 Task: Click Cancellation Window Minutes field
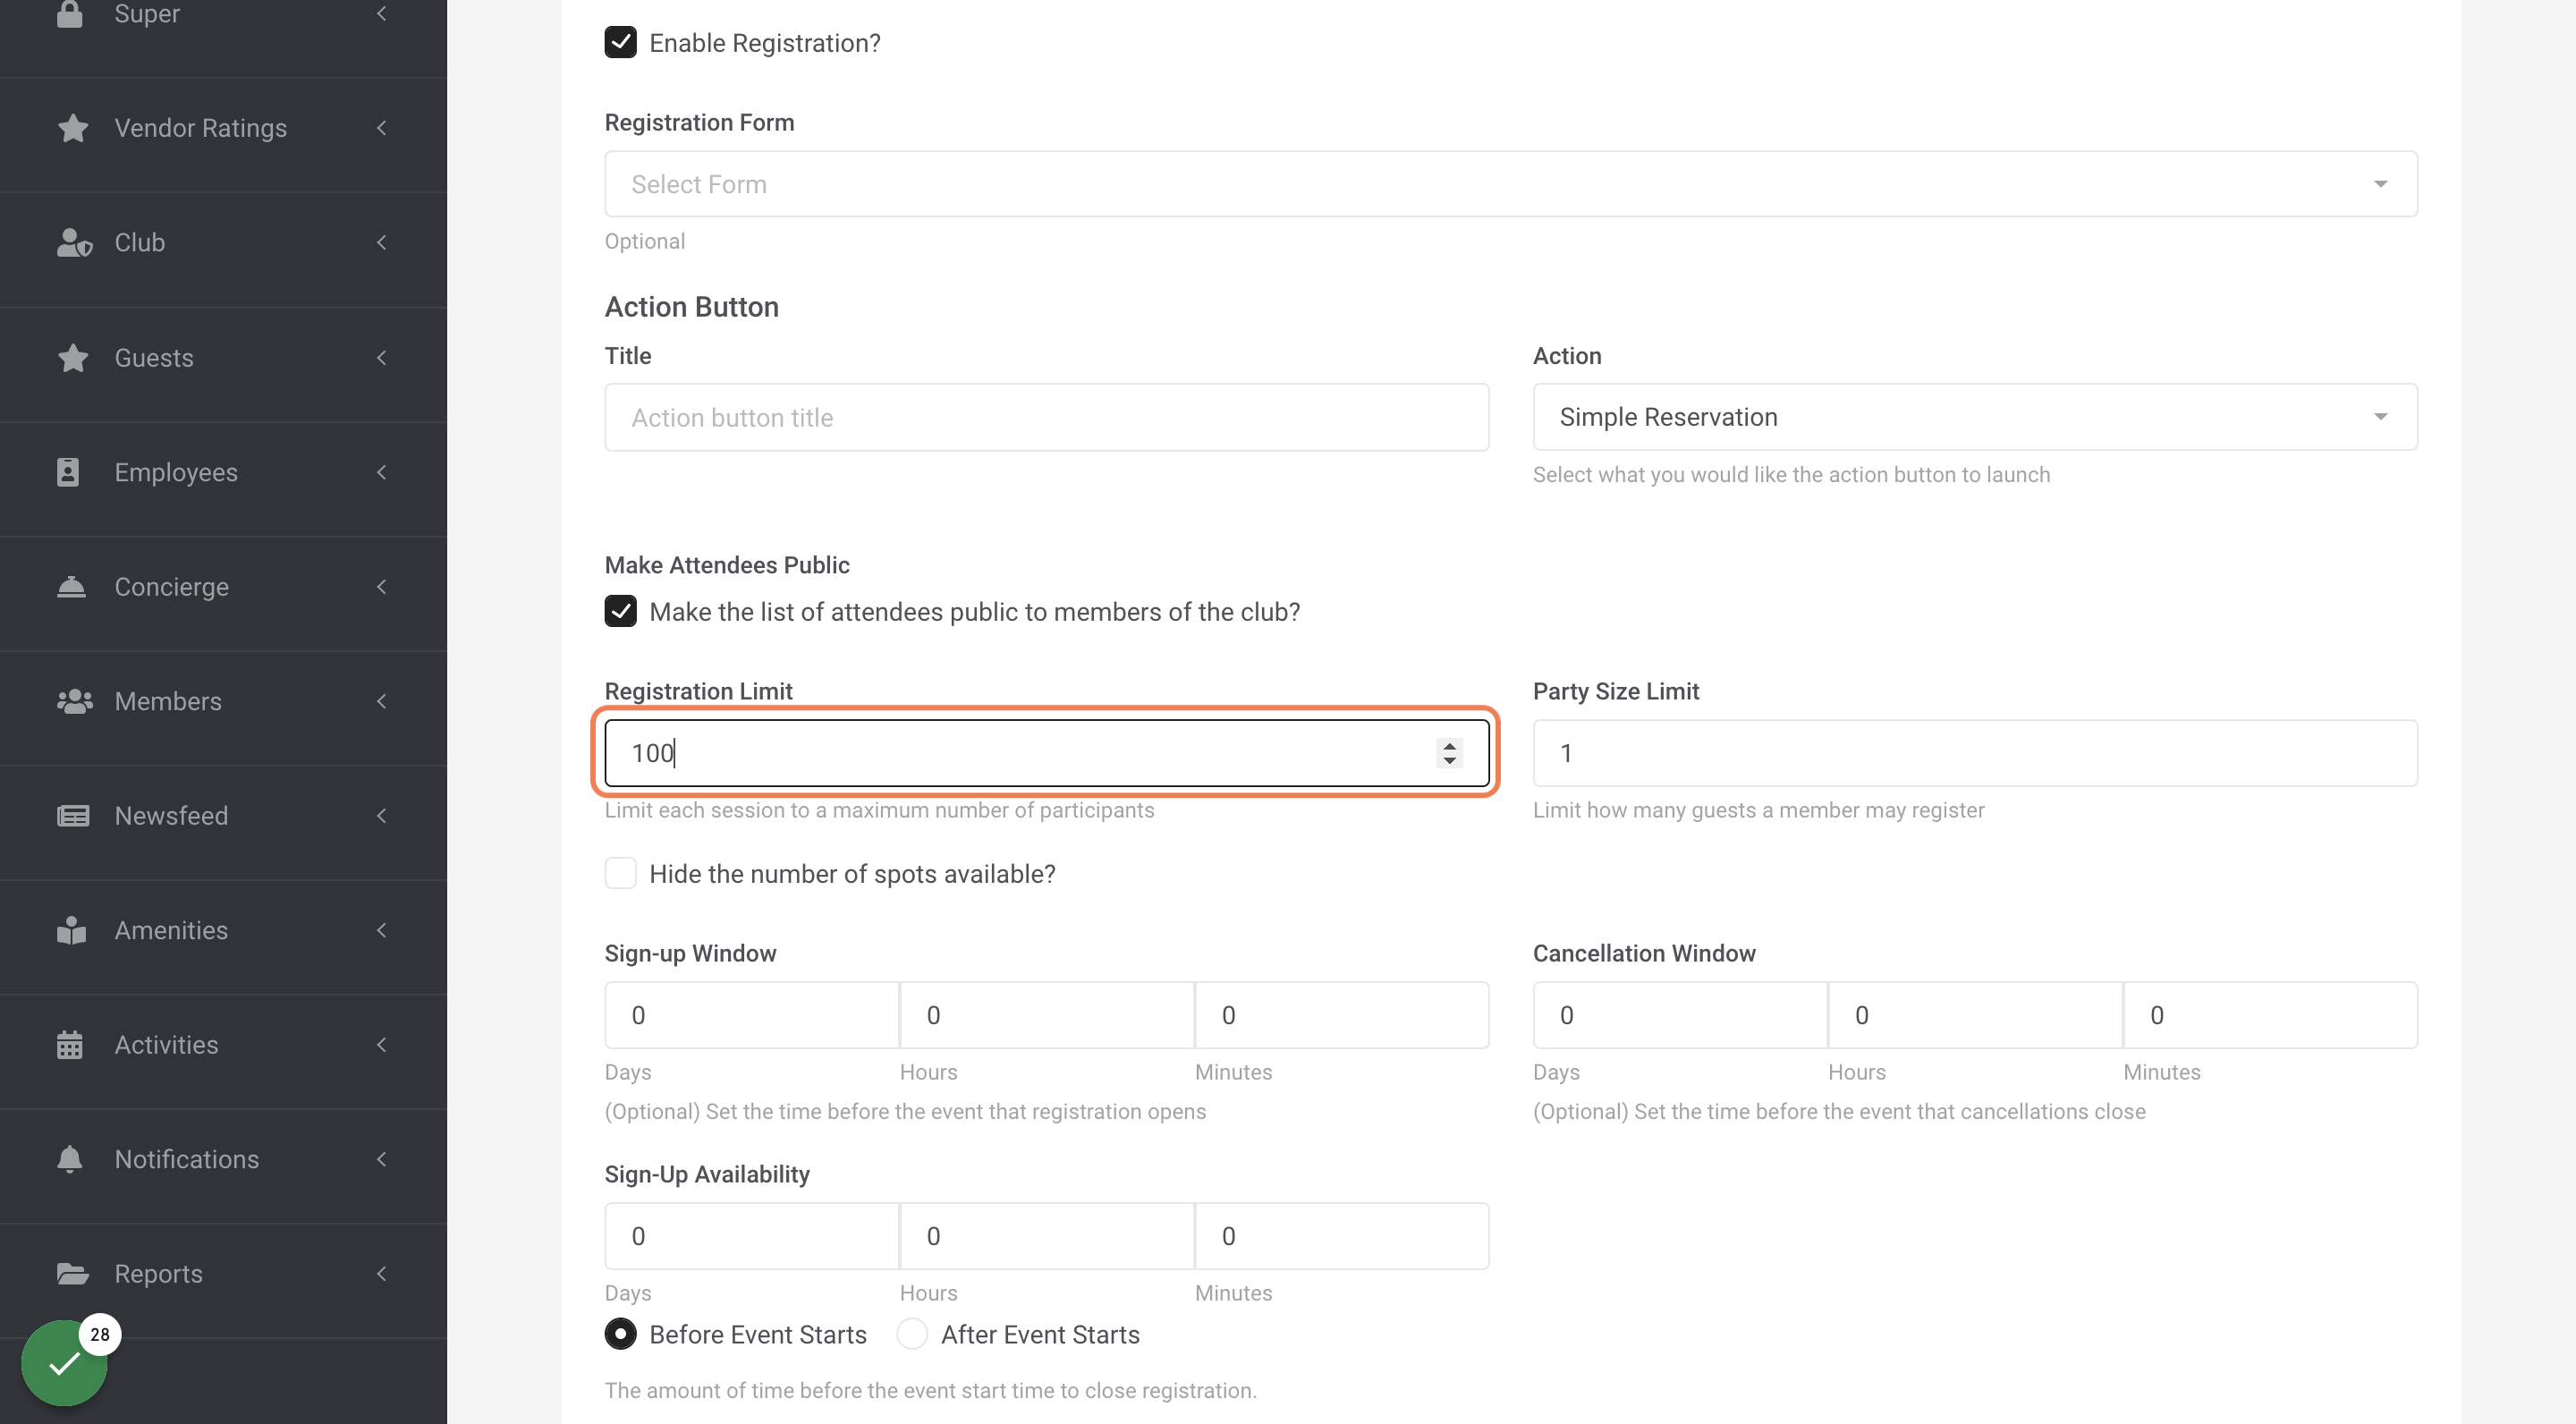click(x=2270, y=1015)
